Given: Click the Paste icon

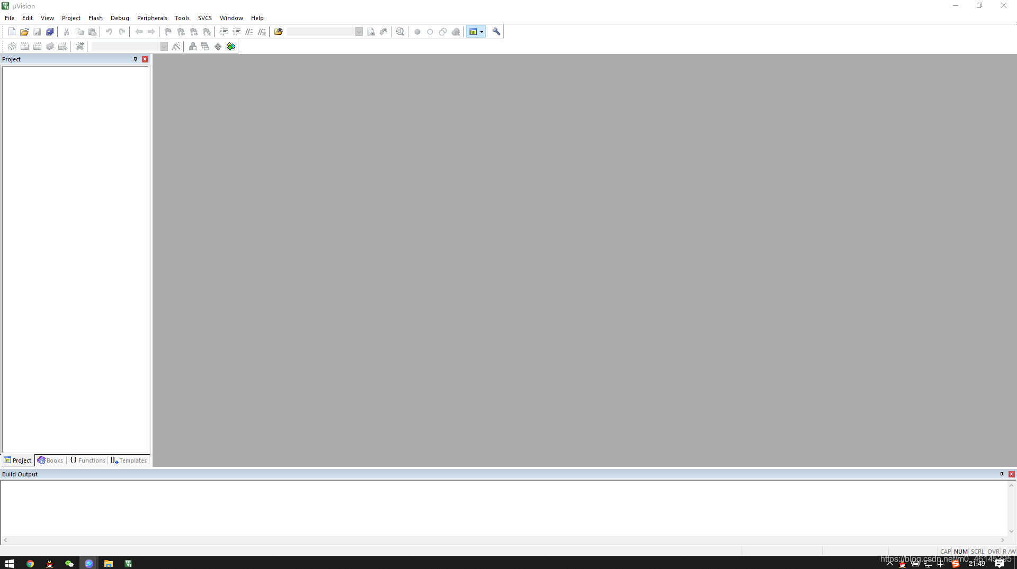Looking at the screenshot, I should click(x=92, y=32).
